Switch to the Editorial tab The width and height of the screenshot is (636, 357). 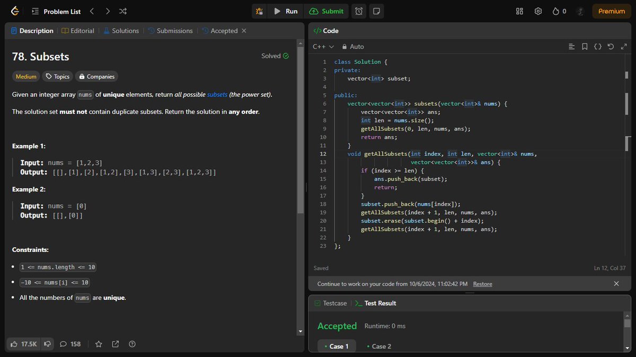pos(78,31)
